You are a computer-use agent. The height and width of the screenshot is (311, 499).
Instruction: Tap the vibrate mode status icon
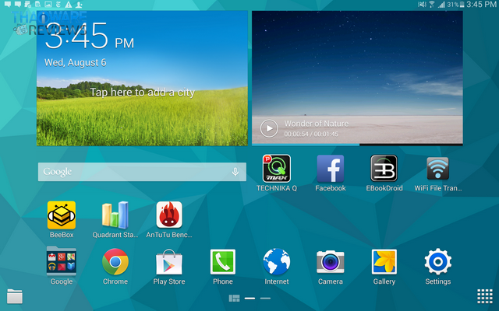(x=422, y=5)
